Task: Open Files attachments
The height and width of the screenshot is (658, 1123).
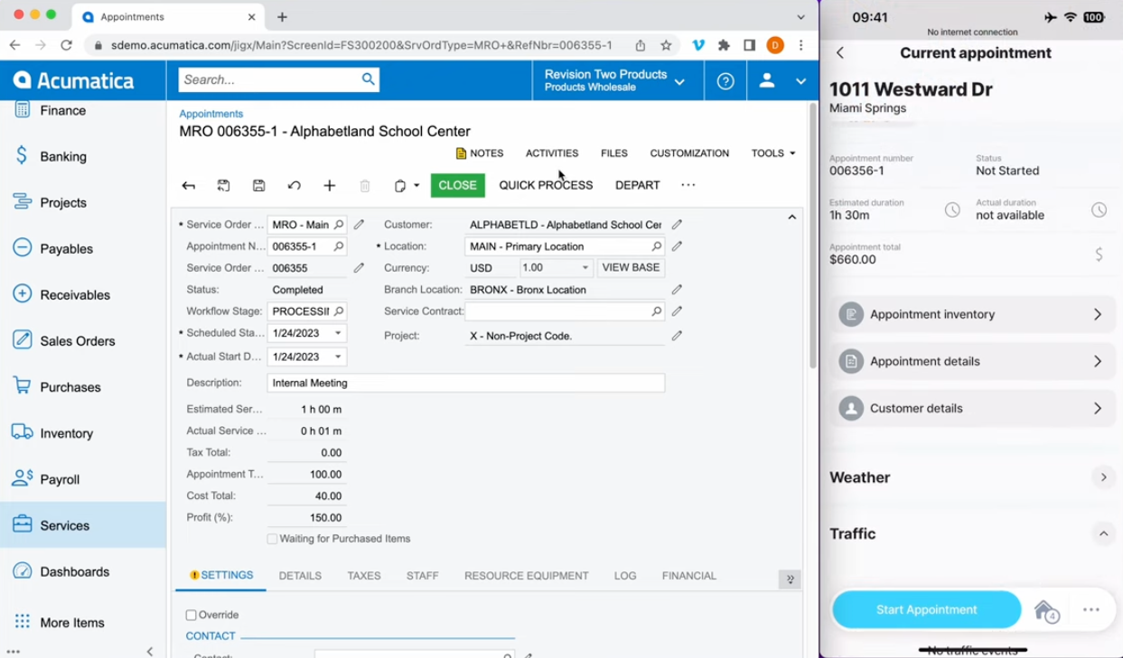Action: point(614,153)
